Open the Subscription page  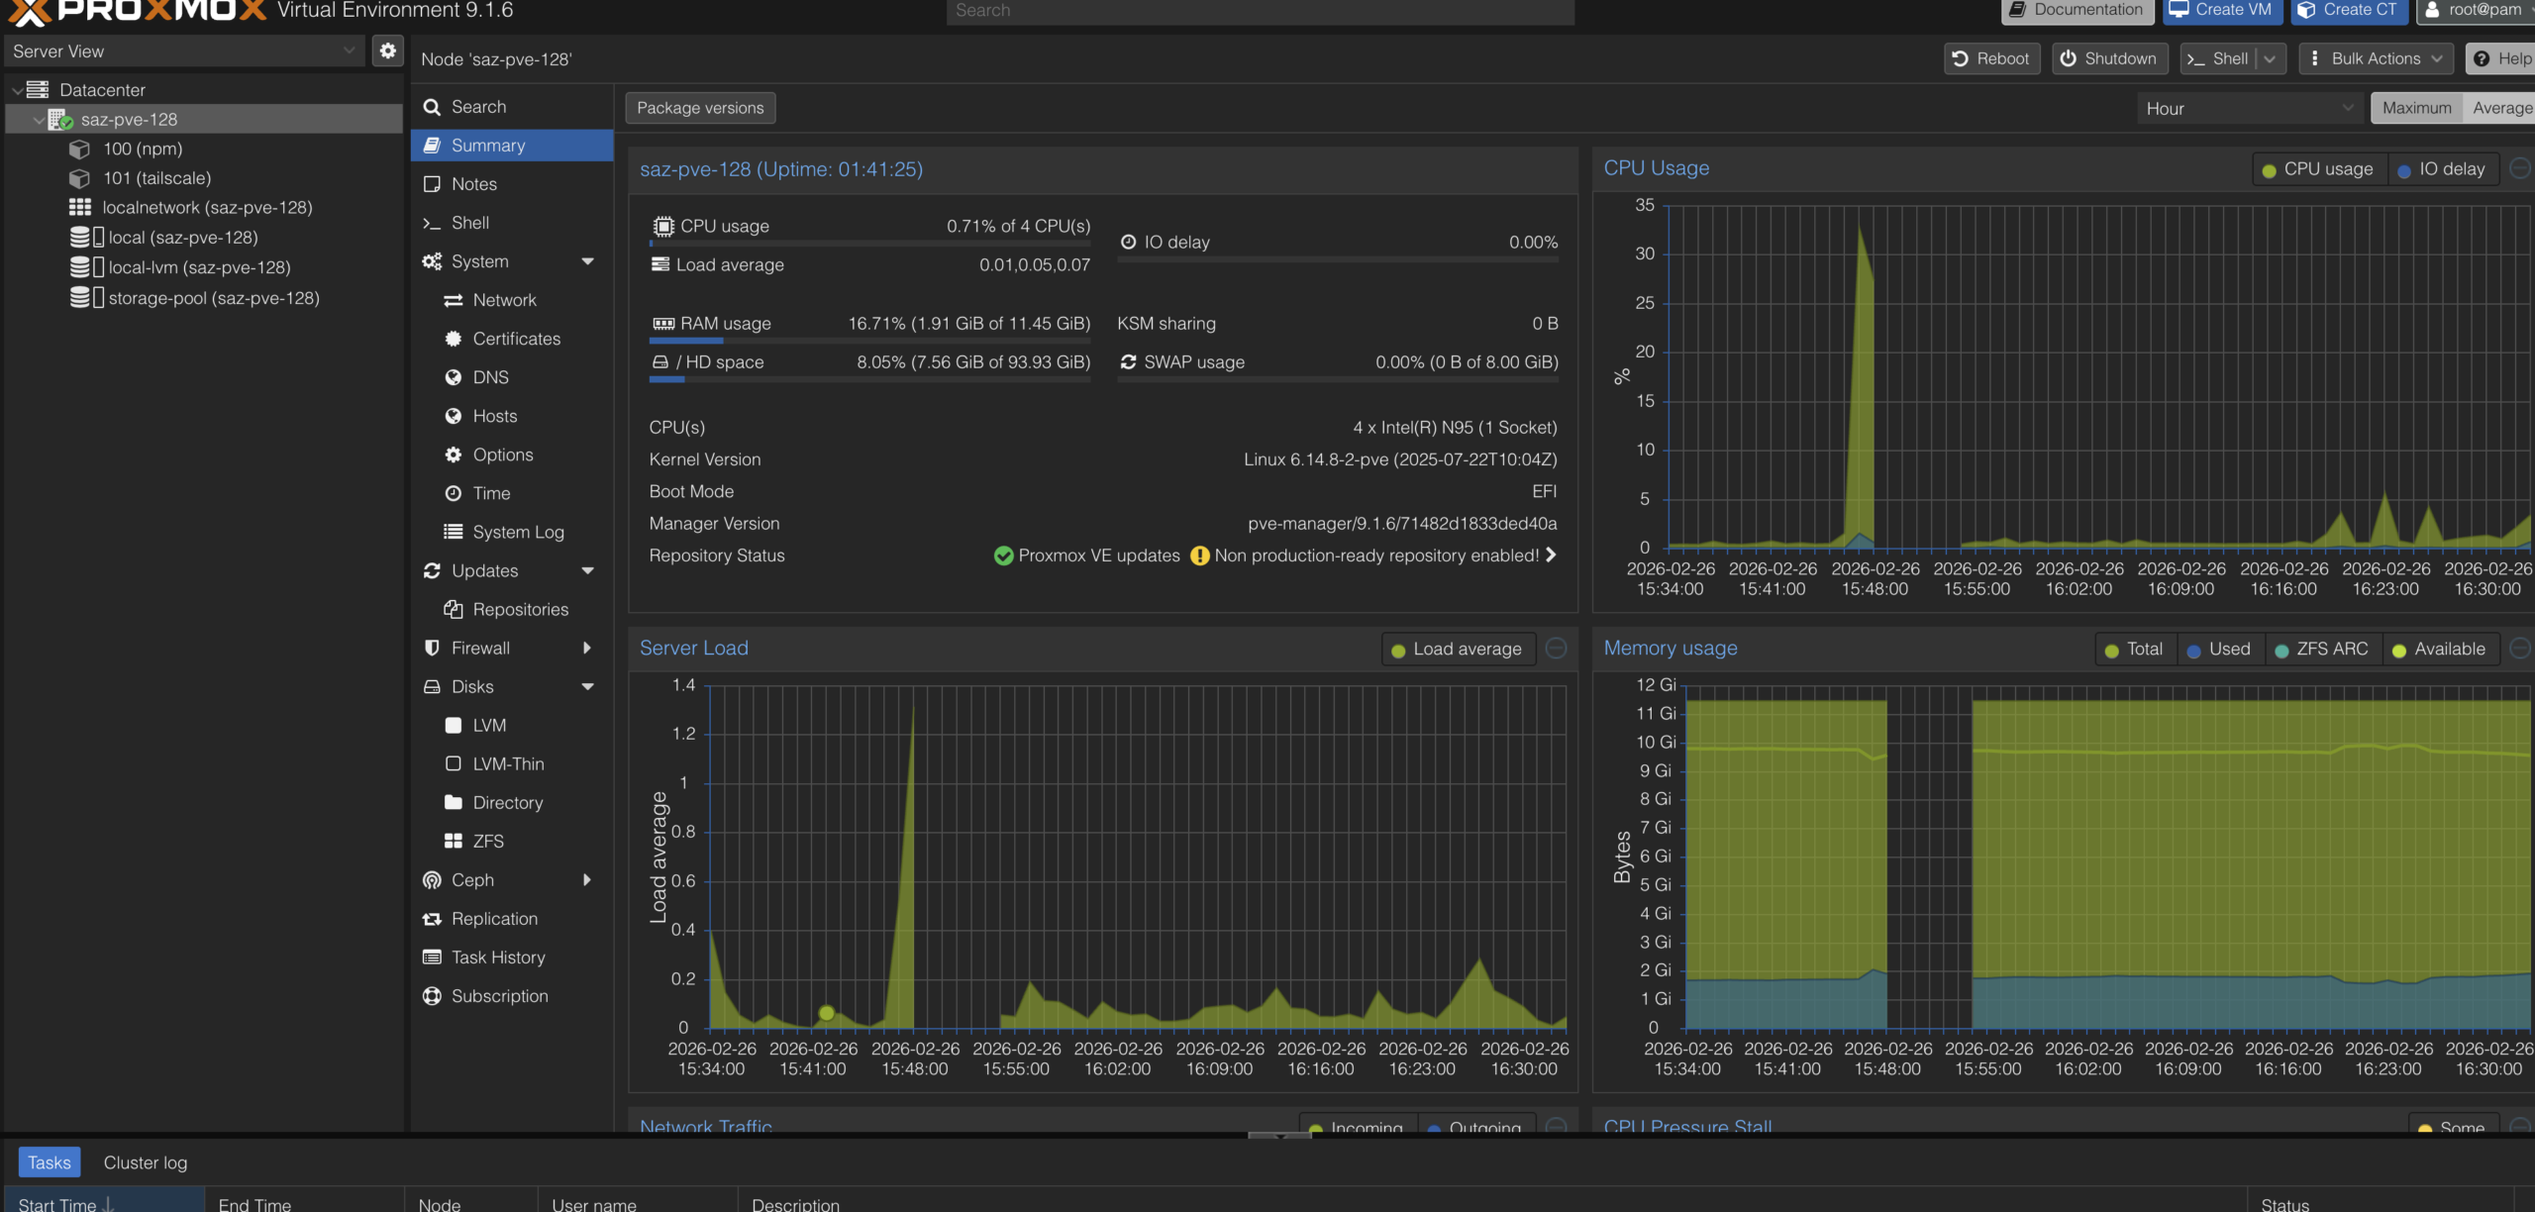click(x=499, y=996)
